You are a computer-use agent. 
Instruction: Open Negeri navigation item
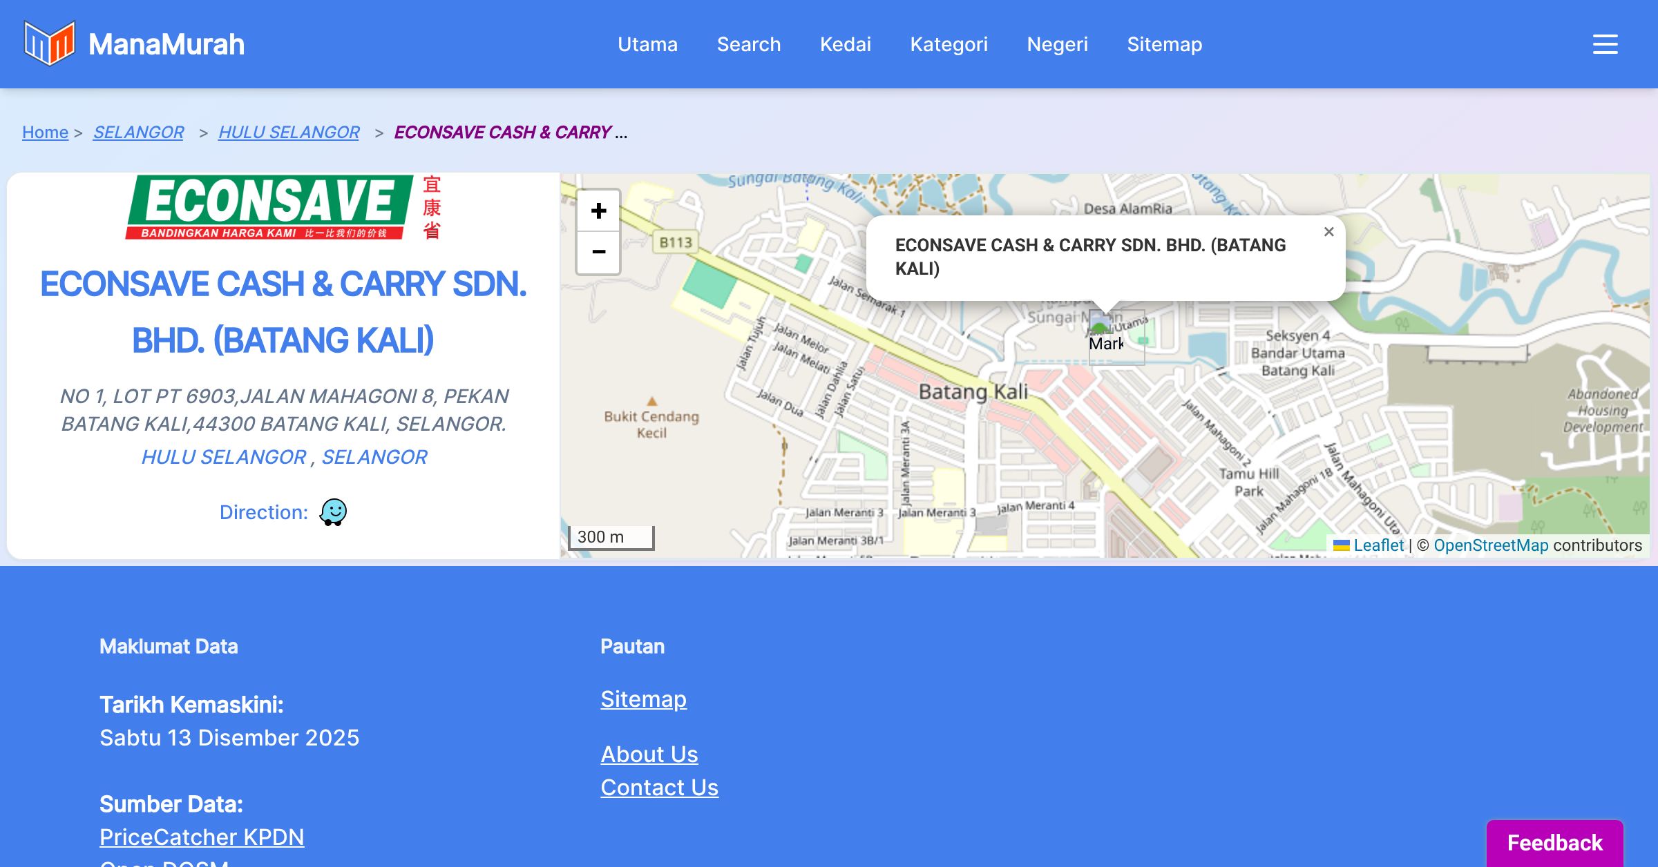pos(1057,44)
